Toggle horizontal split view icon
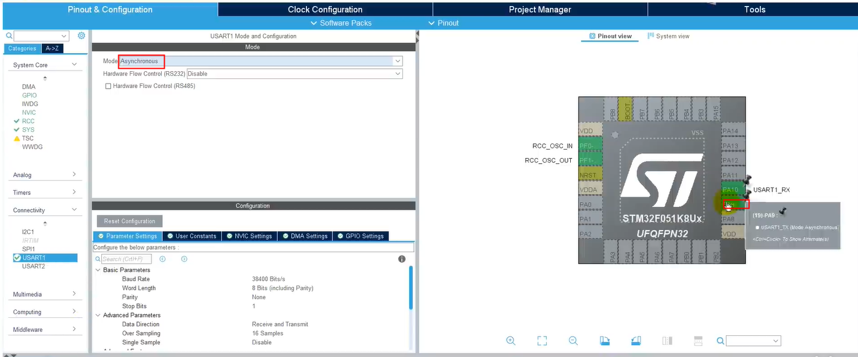Screen dimensions: 858x357 tap(698, 341)
